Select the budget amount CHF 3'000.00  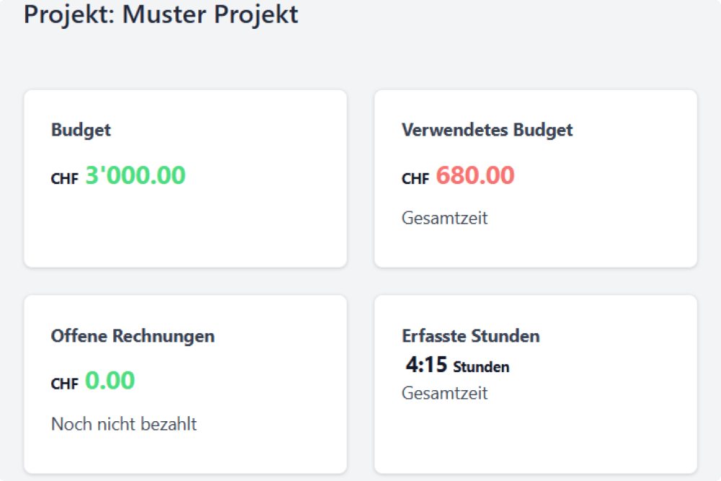click(x=135, y=175)
